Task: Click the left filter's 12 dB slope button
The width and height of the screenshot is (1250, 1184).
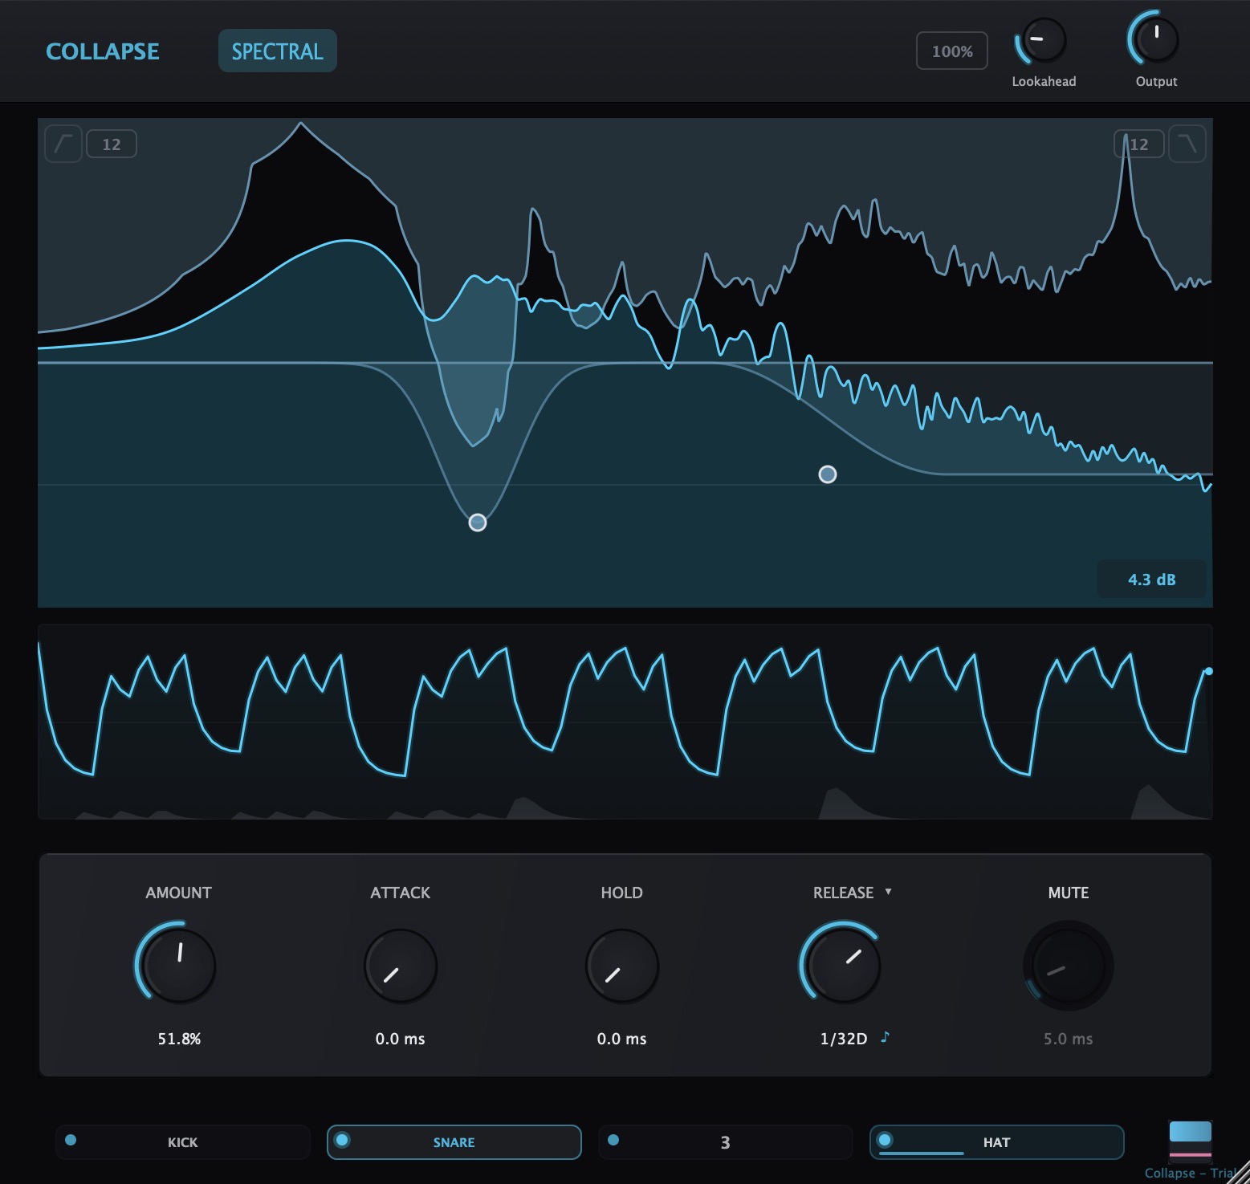Action: click(112, 144)
